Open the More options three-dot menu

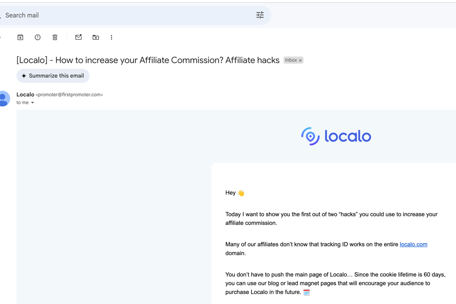pos(111,37)
